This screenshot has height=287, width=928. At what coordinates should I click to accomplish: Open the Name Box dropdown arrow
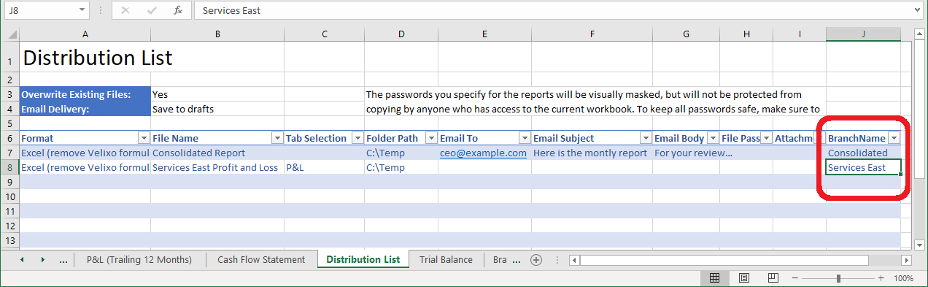[x=82, y=11]
